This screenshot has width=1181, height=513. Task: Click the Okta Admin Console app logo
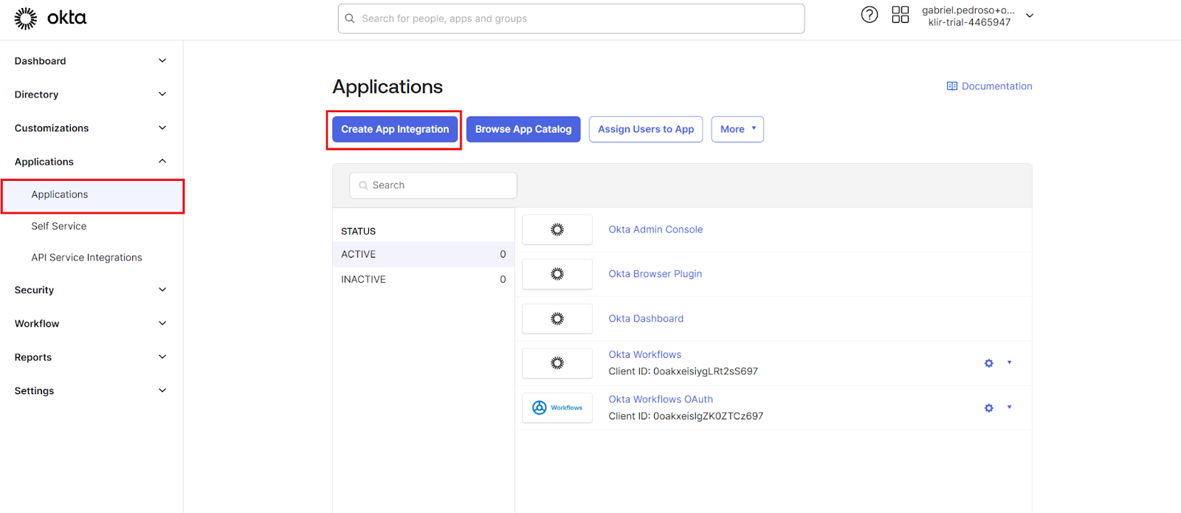tap(557, 230)
